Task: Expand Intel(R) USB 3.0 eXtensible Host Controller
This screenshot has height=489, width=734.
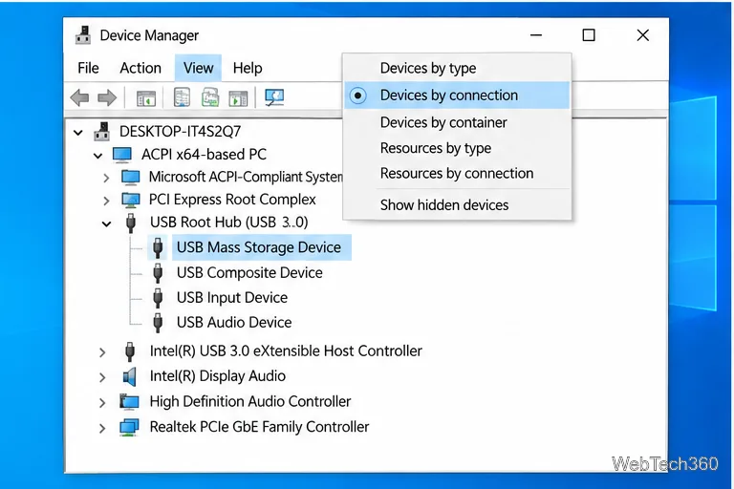Action: (102, 352)
